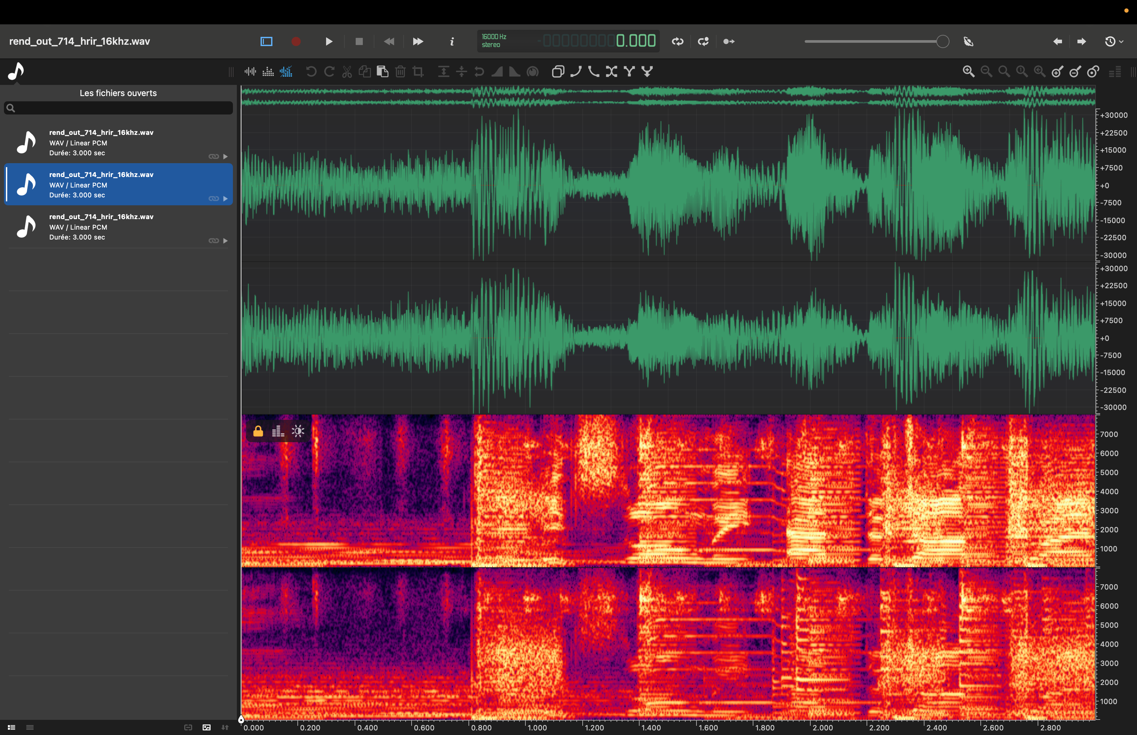
Task: Select the spectrogram-only view icon
Action: click(268, 72)
